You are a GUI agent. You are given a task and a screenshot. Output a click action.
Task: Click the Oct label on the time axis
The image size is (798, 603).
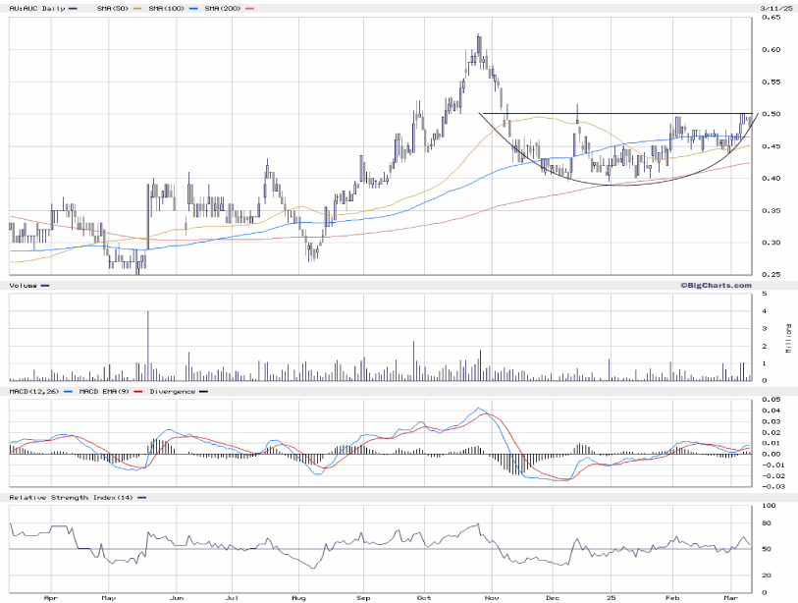coord(424,596)
